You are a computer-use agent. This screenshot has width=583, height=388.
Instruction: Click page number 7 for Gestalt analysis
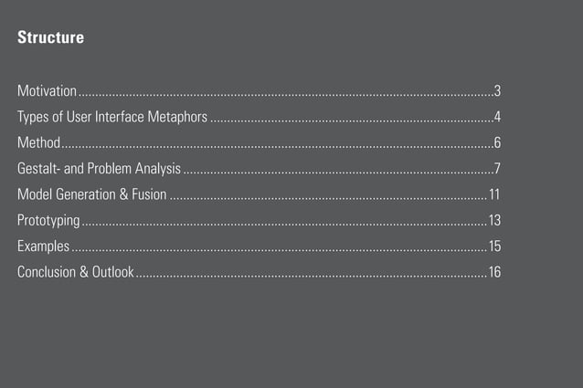point(497,169)
